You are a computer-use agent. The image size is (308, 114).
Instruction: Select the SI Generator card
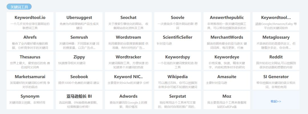pos(276,80)
